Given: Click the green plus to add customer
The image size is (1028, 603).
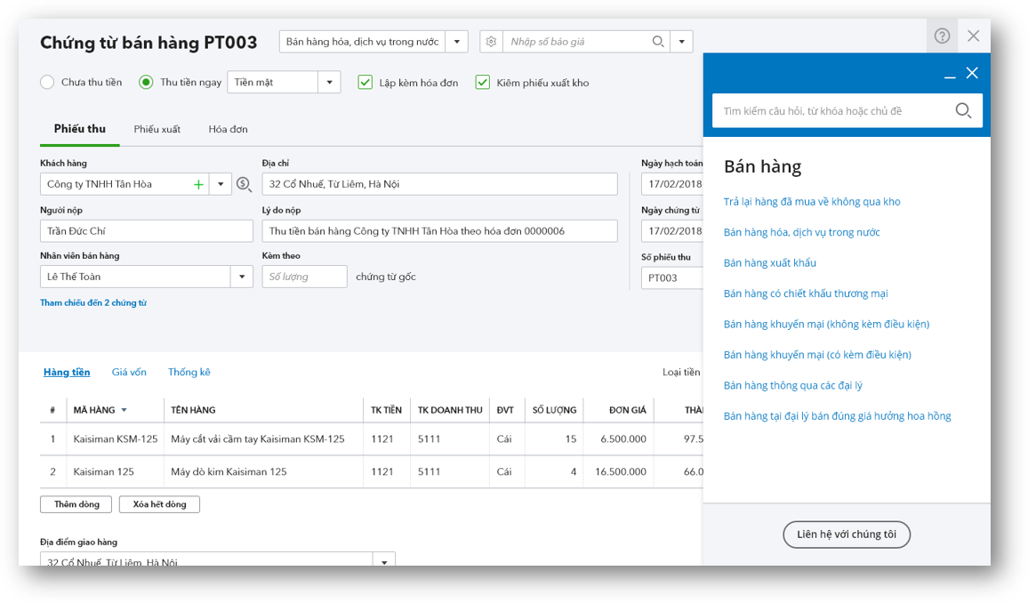Looking at the screenshot, I should pyautogui.click(x=198, y=185).
